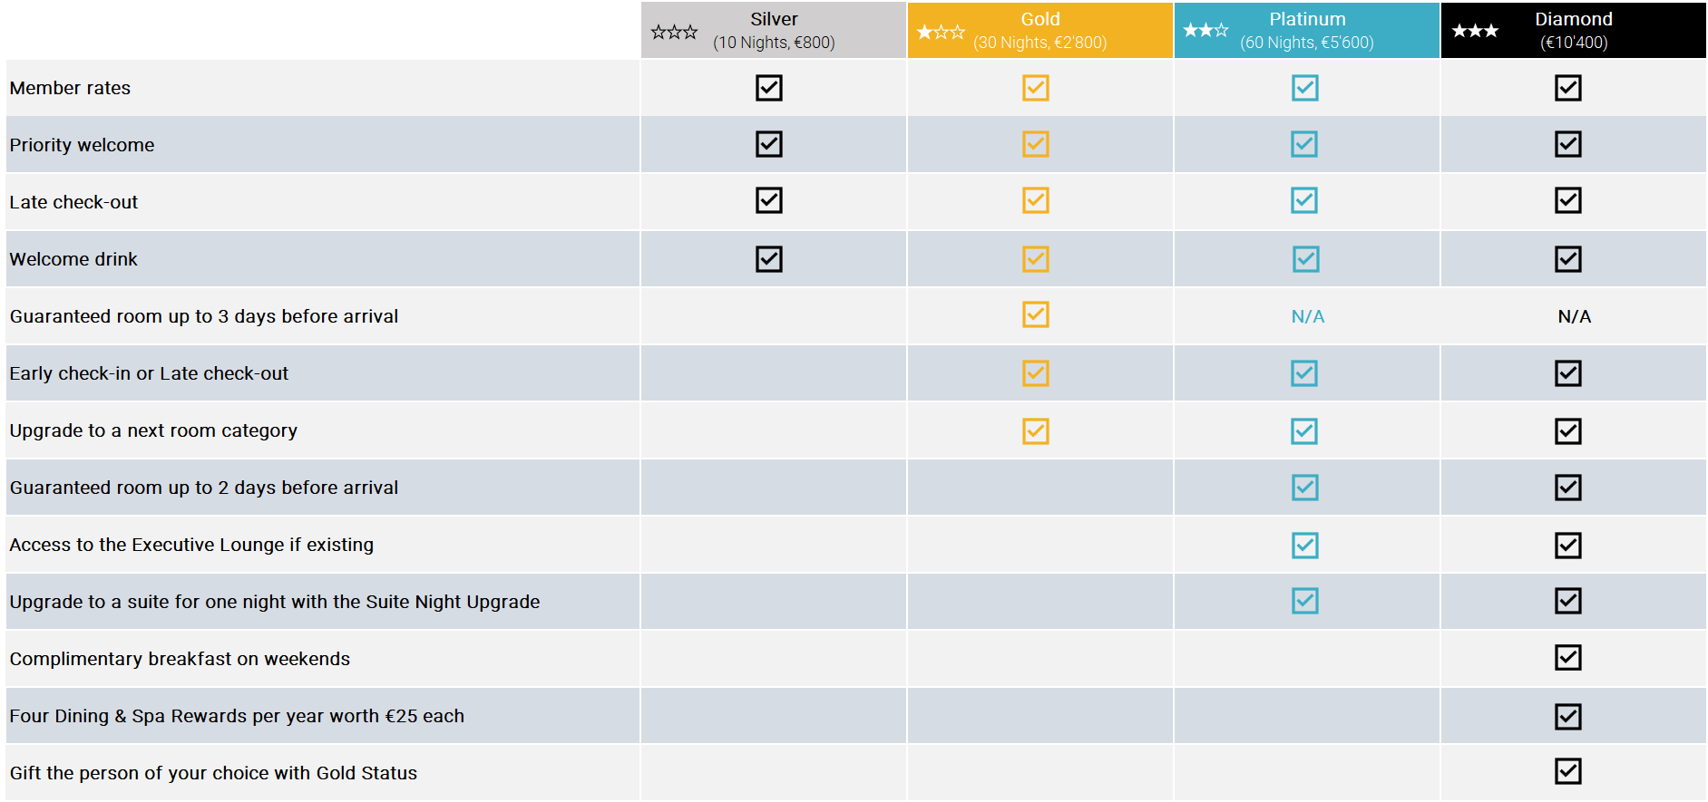Toggle Diamond Gift Gold Status checkbox
This screenshot has width=1708, height=802.
pyautogui.click(x=1568, y=771)
